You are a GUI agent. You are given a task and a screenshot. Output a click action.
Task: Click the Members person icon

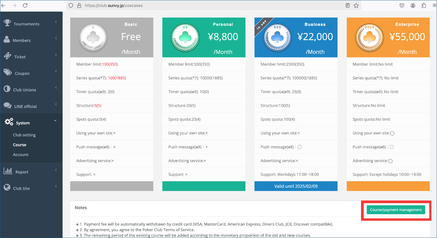[x=7, y=40]
